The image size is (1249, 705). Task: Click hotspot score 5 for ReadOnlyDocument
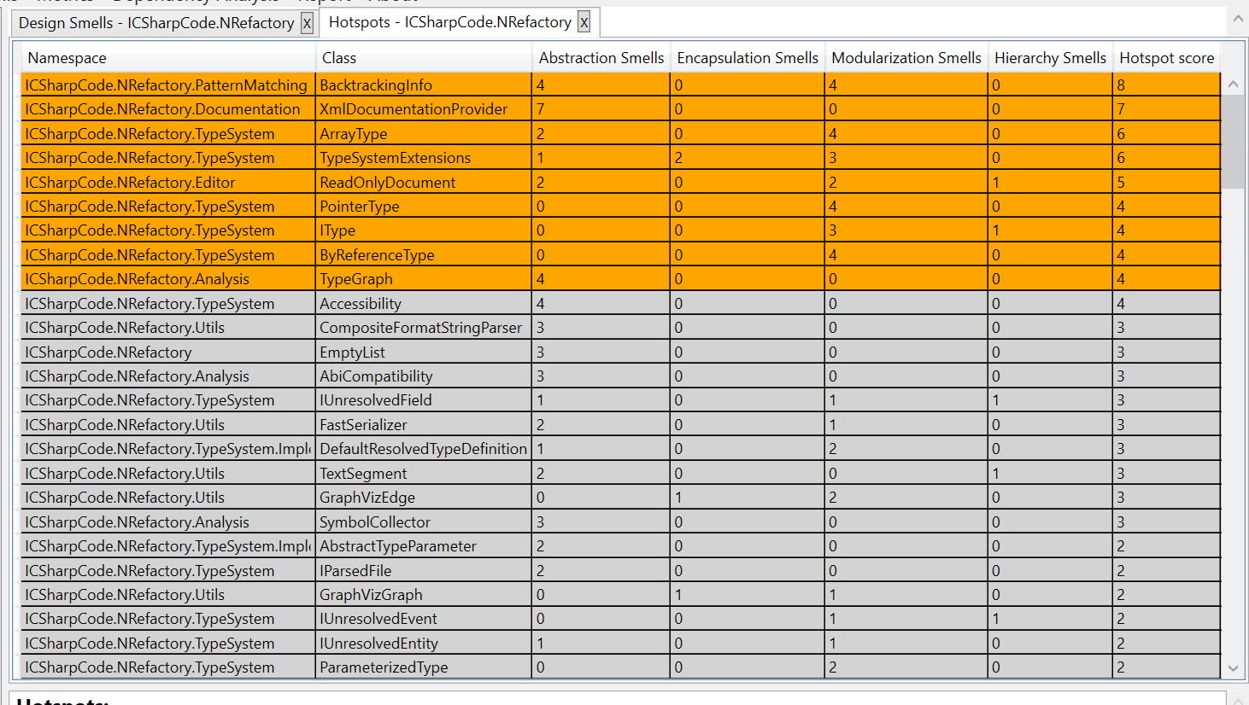(x=1166, y=182)
